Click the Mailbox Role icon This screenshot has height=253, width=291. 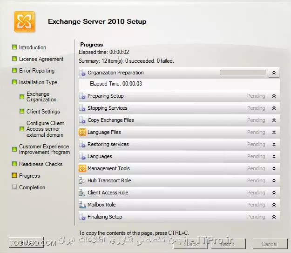tap(82, 205)
